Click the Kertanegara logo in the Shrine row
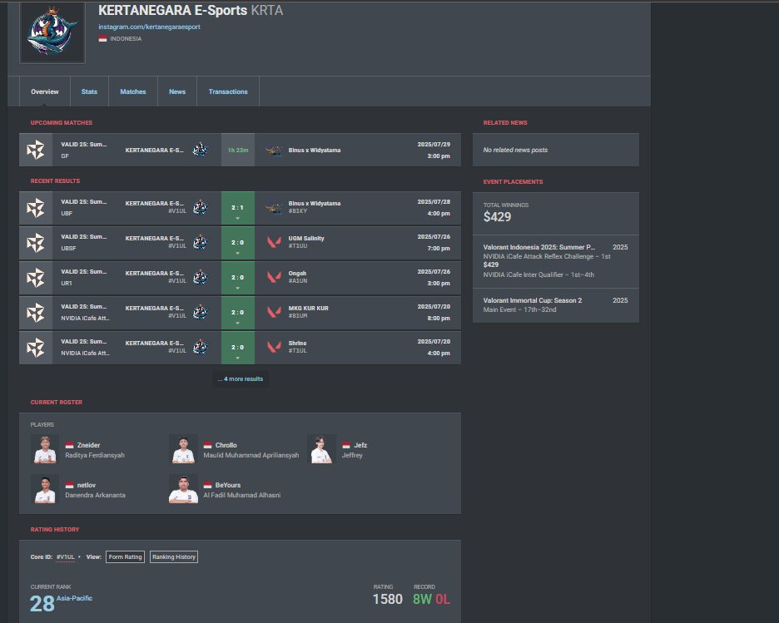Viewport: 779px width, 623px height. pos(201,347)
